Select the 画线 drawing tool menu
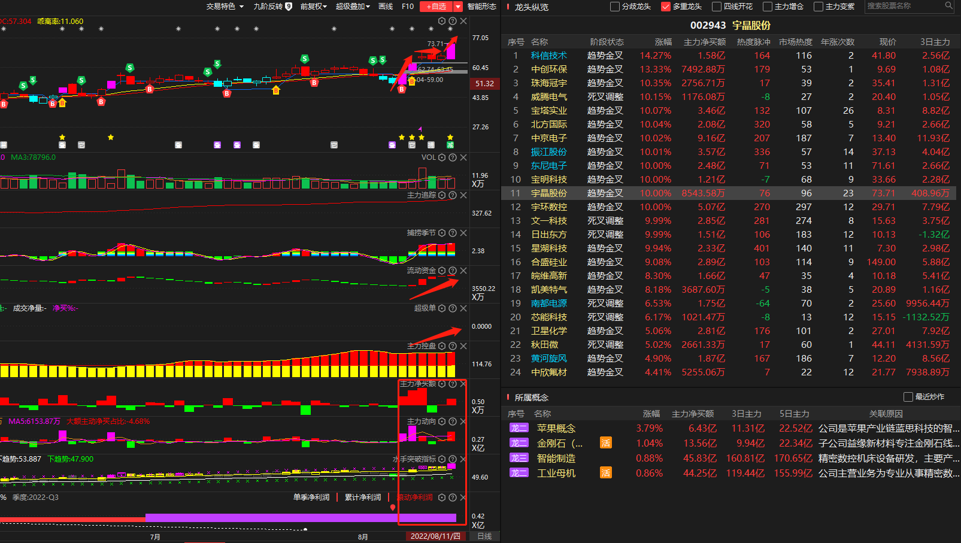Viewport: 961px width, 543px height. tap(386, 6)
